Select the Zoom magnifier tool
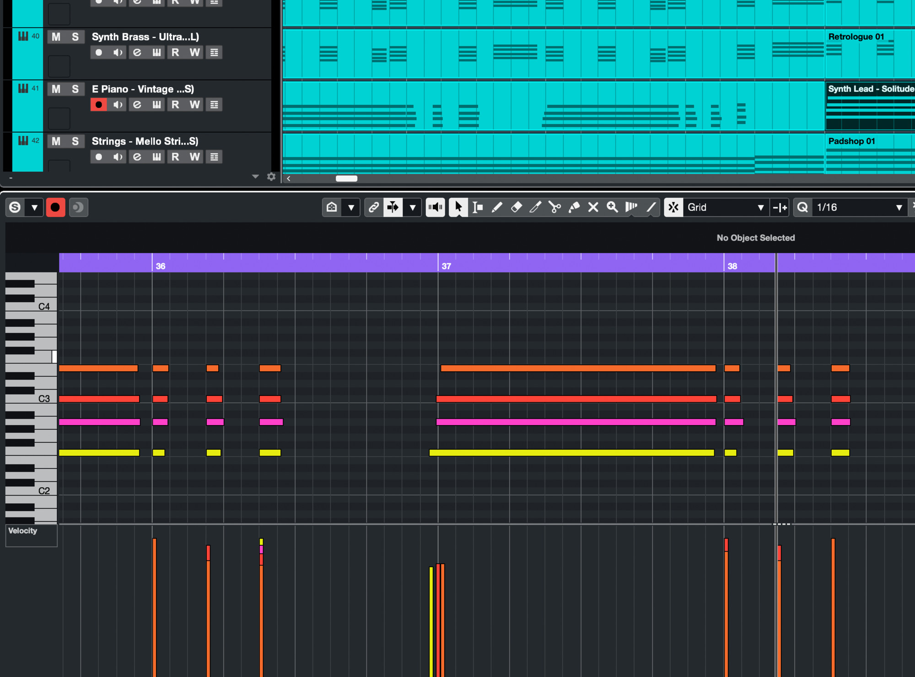 point(612,208)
